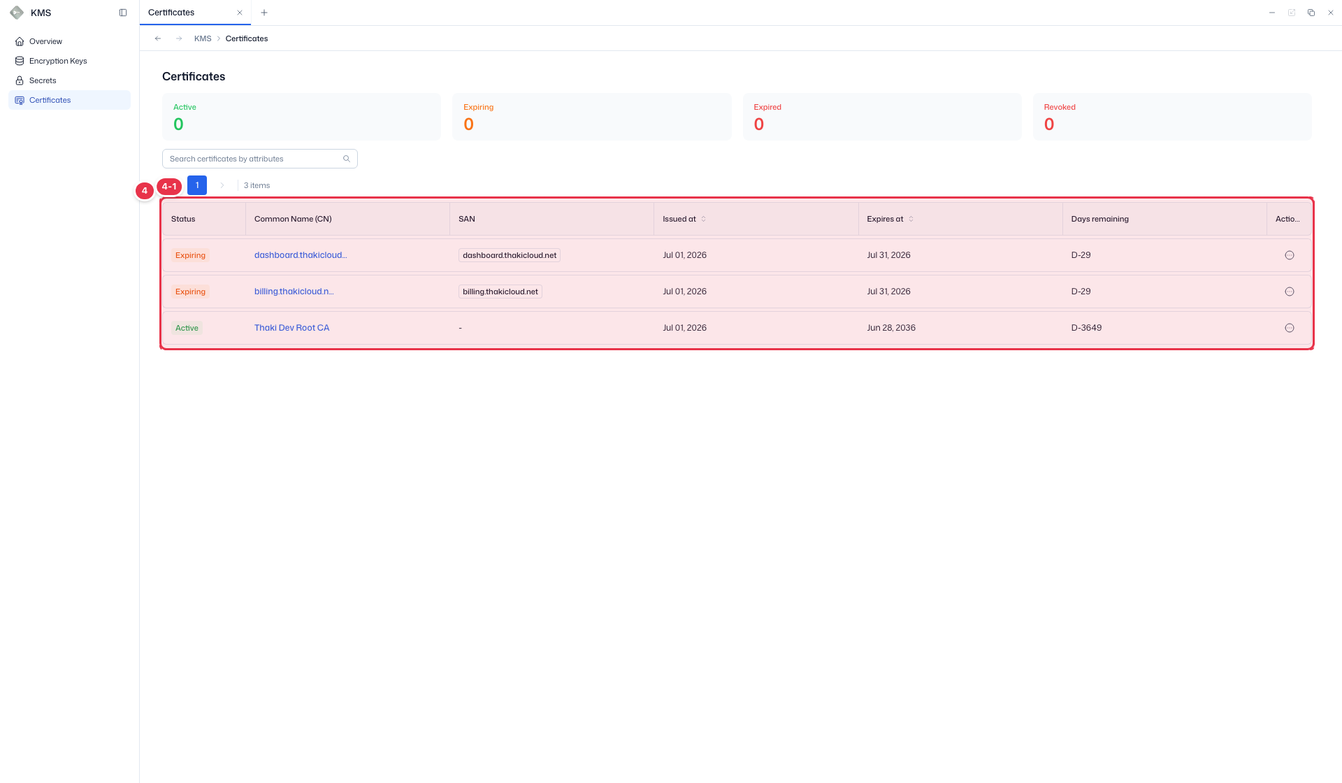Open billing.thakicloud certificate link
The width and height of the screenshot is (1342, 783).
[x=294, y=292]
